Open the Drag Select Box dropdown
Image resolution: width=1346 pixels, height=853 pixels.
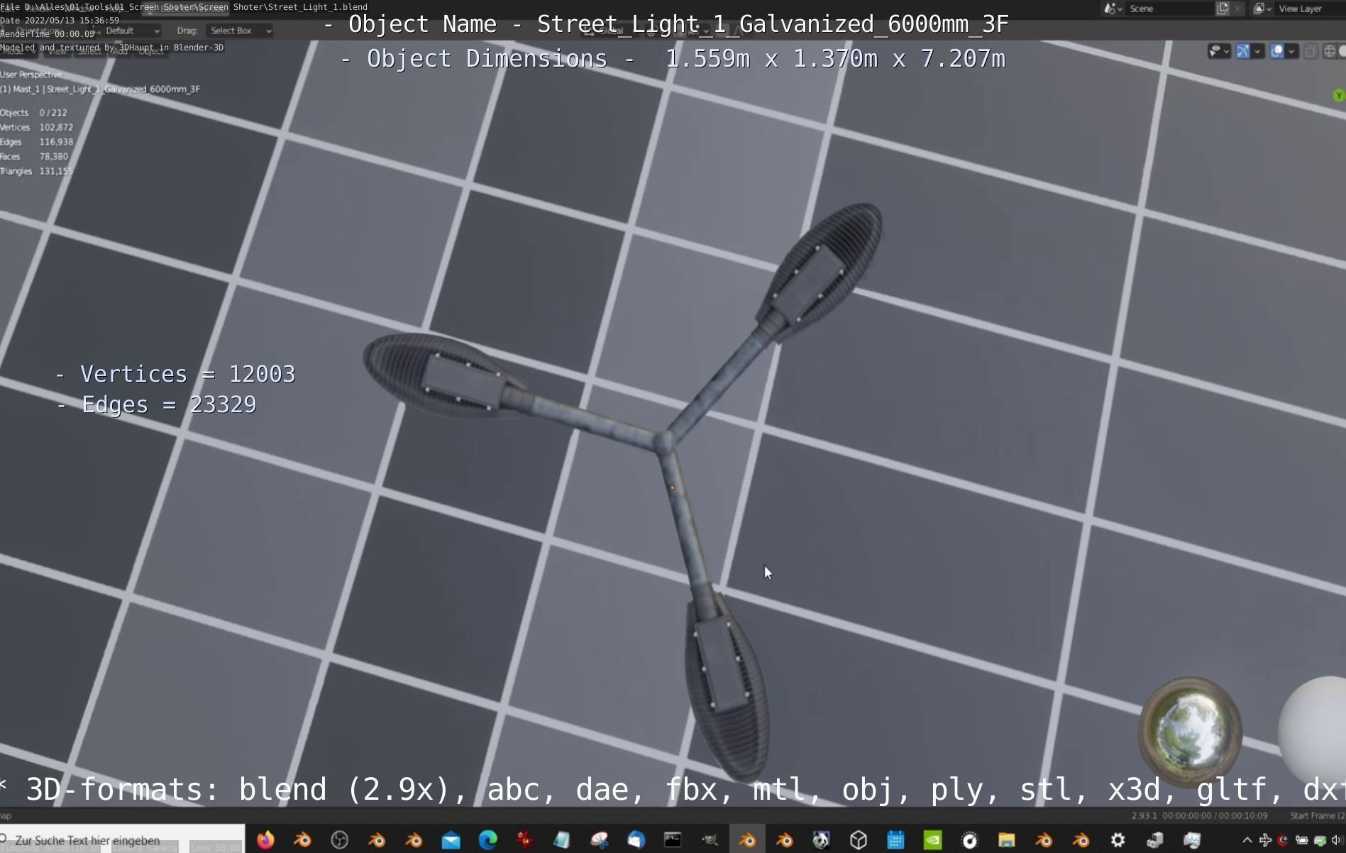pyautogui.click(x=241, y=31)
